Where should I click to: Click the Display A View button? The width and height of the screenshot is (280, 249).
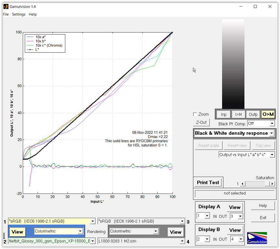(235, 207)
